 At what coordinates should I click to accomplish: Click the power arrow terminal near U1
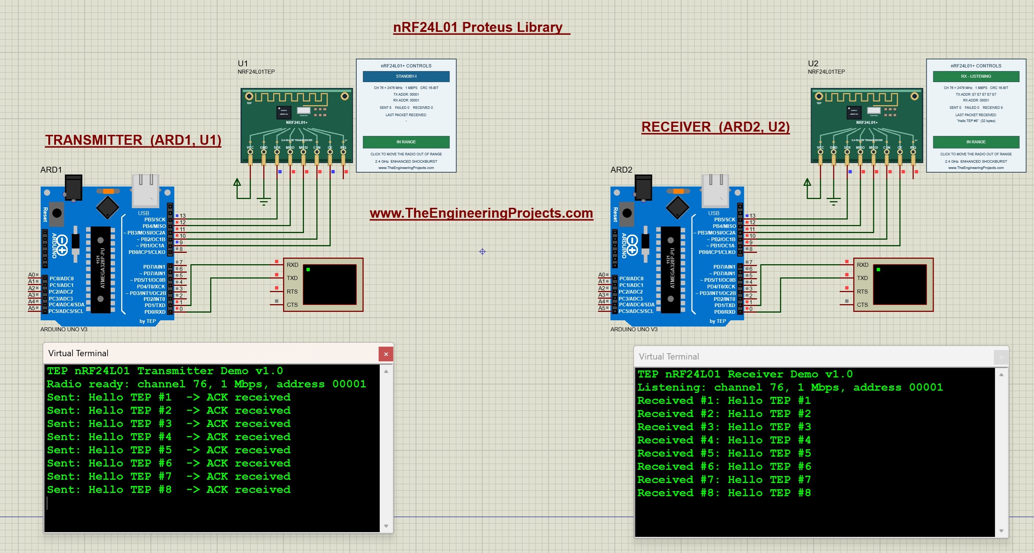pos(237,183)
